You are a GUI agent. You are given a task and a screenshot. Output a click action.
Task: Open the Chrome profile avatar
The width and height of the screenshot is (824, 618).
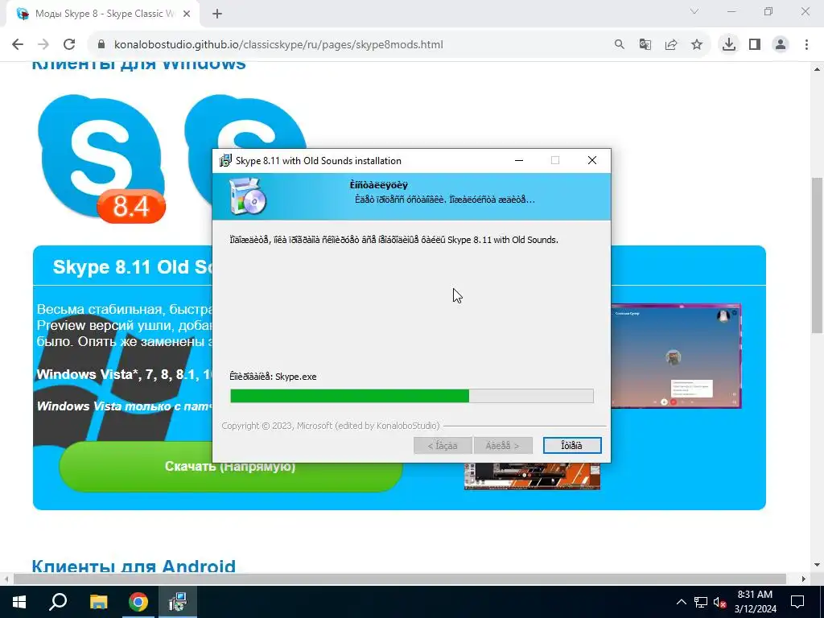click(x=781, y=45)
